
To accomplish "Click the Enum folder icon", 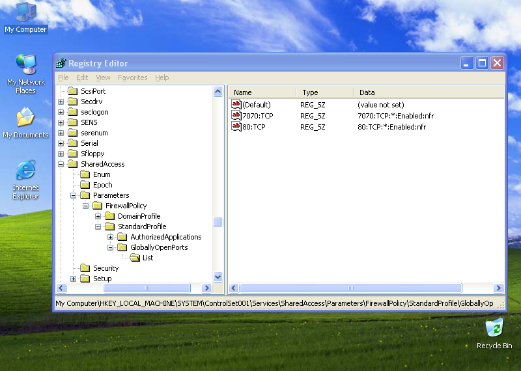I will click(x=85, y=174).
